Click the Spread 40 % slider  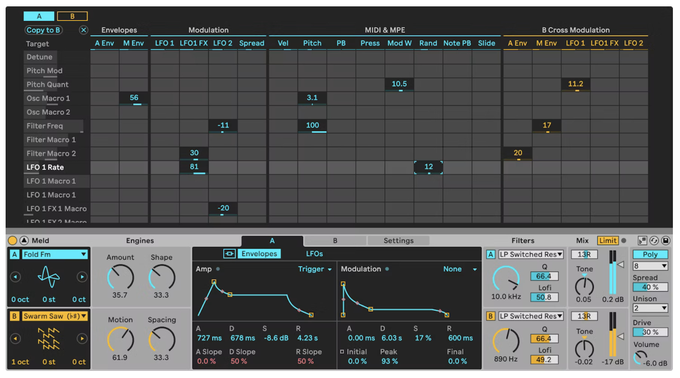click(x=650, y=287)
